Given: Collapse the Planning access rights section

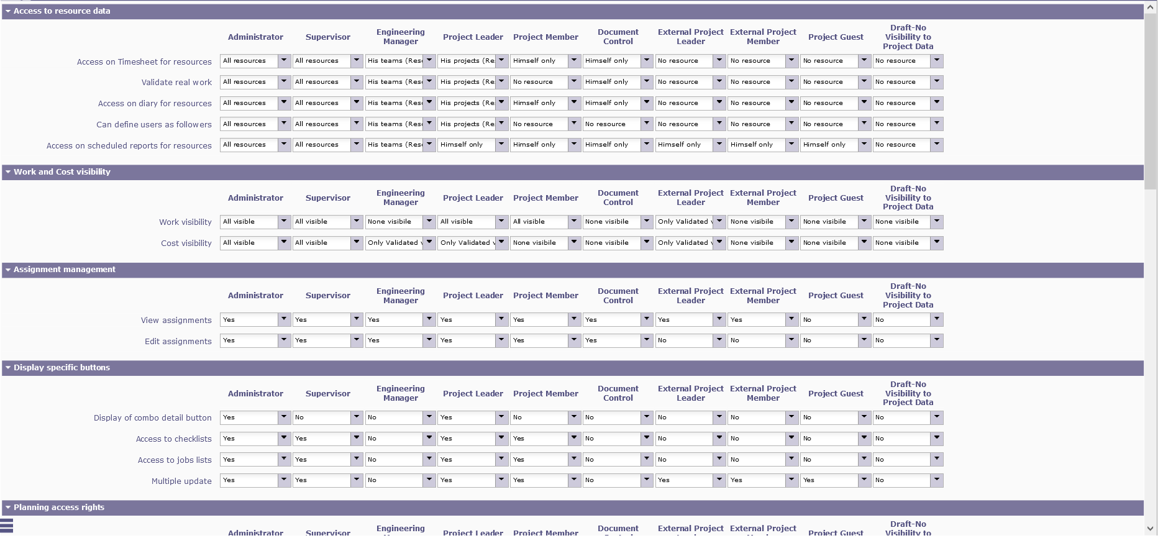Looking at the screenshot, I should pos(8,508).
